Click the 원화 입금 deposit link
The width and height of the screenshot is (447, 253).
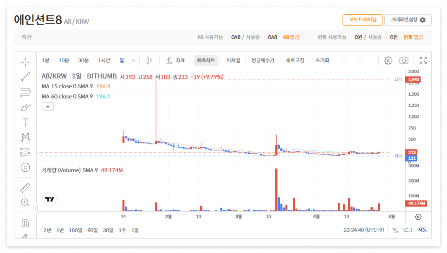tap(413, 37)
